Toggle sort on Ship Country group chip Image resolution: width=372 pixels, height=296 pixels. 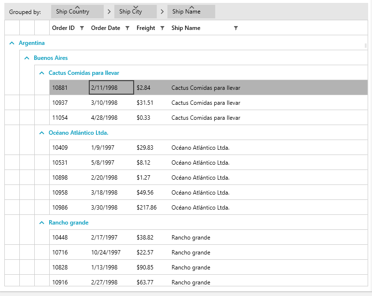[77, 12]
